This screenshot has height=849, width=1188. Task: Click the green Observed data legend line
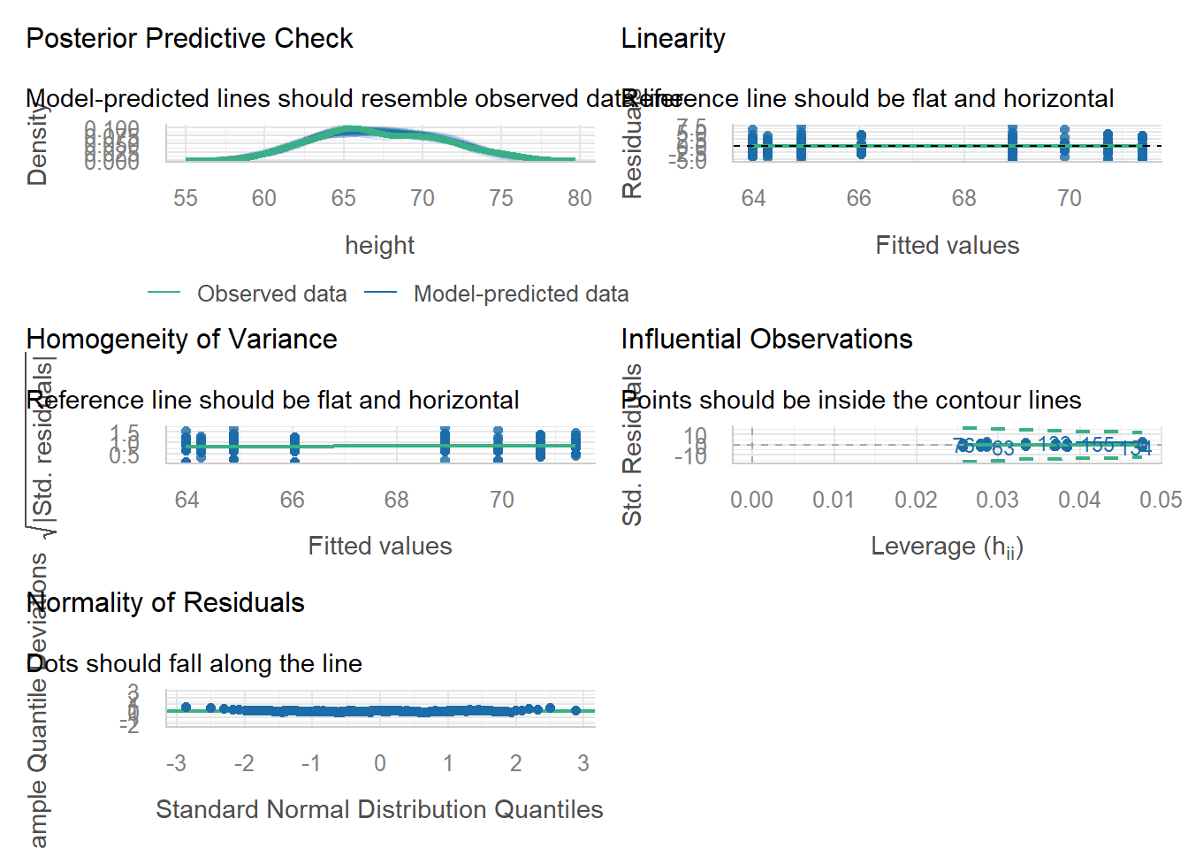(x=164, y=294)
